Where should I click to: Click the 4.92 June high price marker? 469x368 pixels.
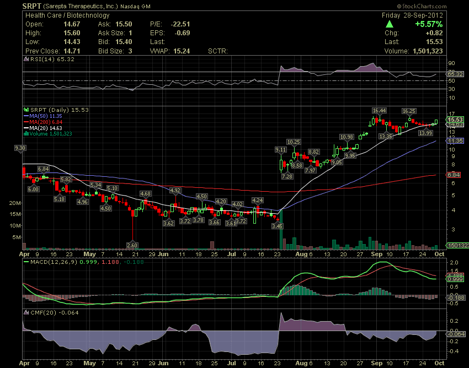tap(175, 190)
